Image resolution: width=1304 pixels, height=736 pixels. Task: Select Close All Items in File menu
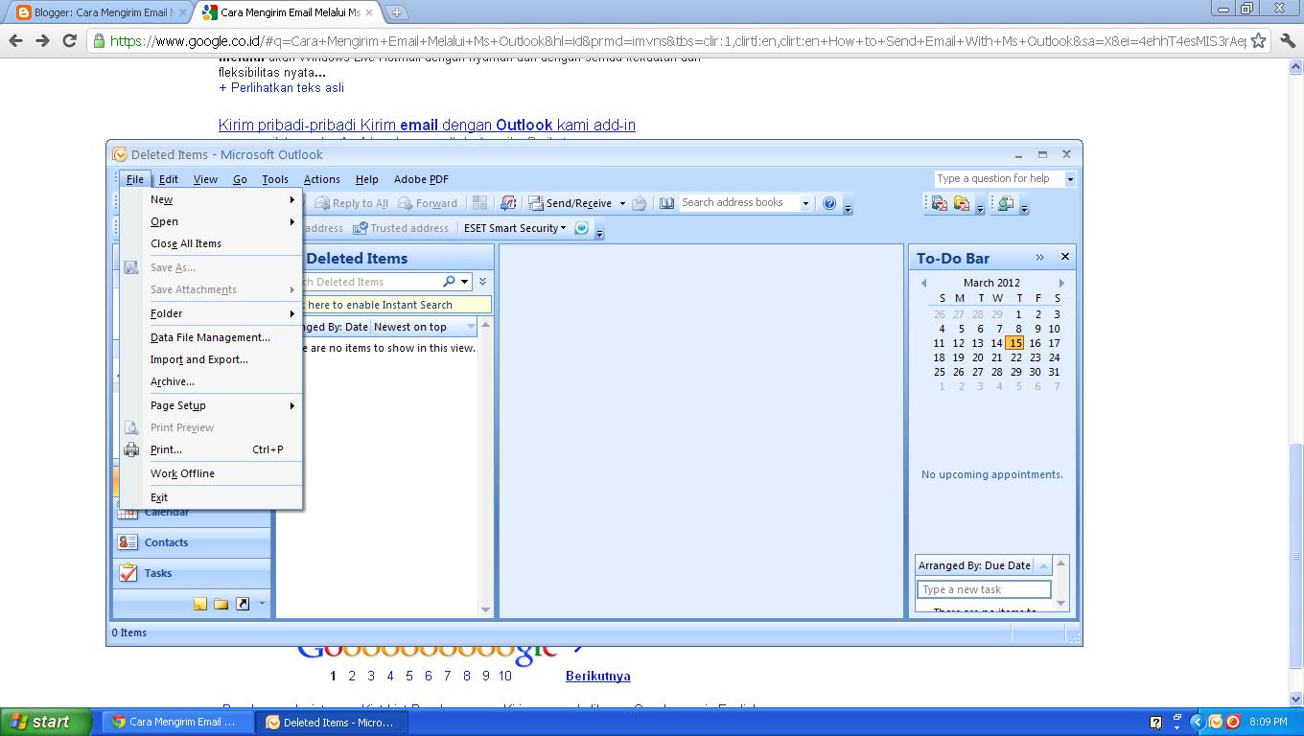tap(211, 243)
